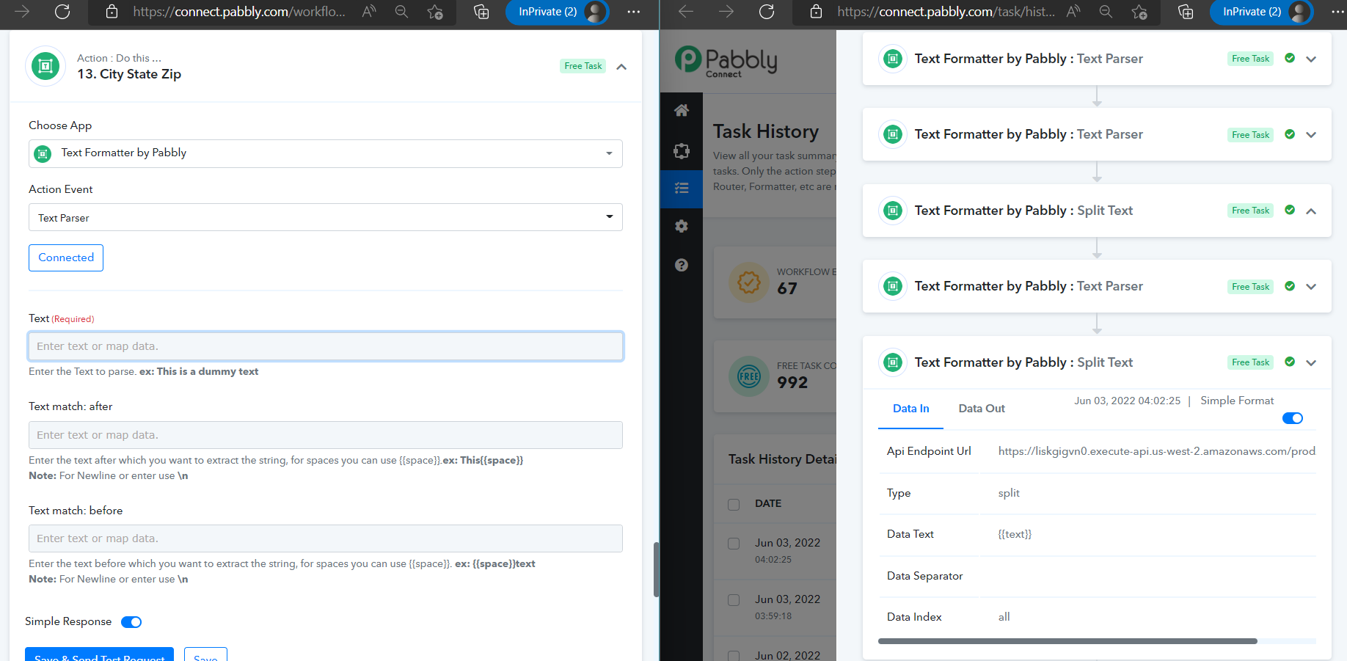The image size is (1347, 661).
Task: Click the Type value 'split'
Action: click(1009, 493)
